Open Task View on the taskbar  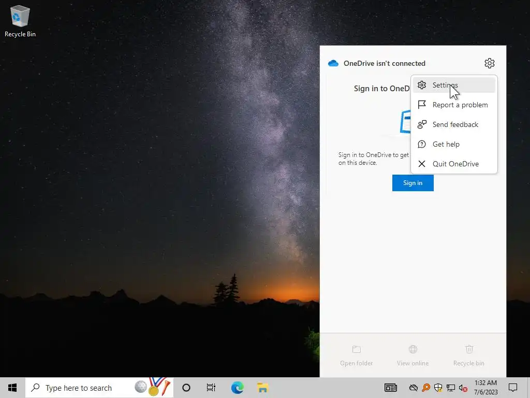tap(211, 388)
